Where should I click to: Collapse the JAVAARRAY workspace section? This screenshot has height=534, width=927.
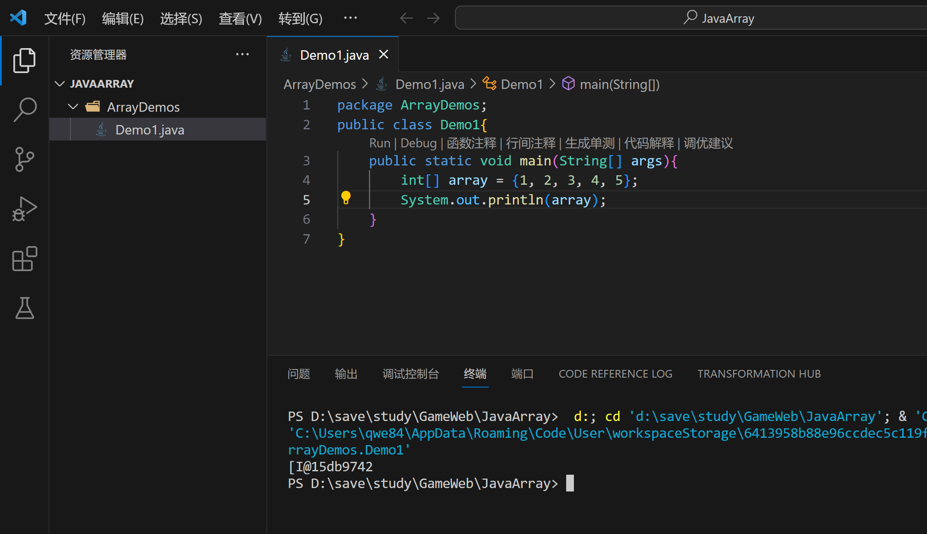pyautogui.click(x=60, y=84)
